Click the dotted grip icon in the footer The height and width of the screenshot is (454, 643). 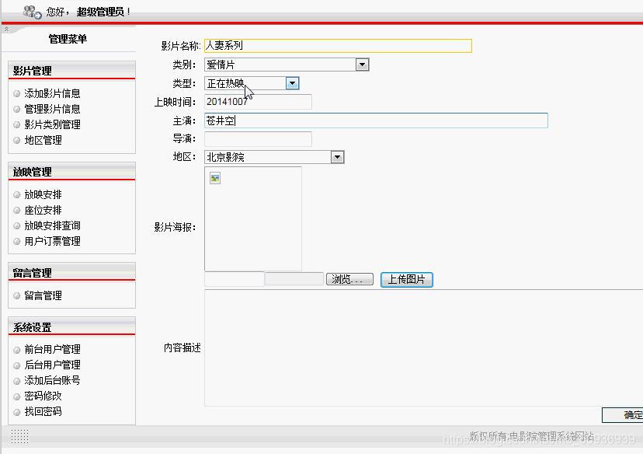point(19,436)
